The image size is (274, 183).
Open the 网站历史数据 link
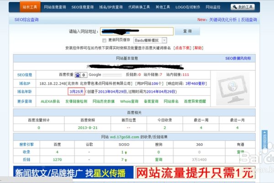[104, 102]
